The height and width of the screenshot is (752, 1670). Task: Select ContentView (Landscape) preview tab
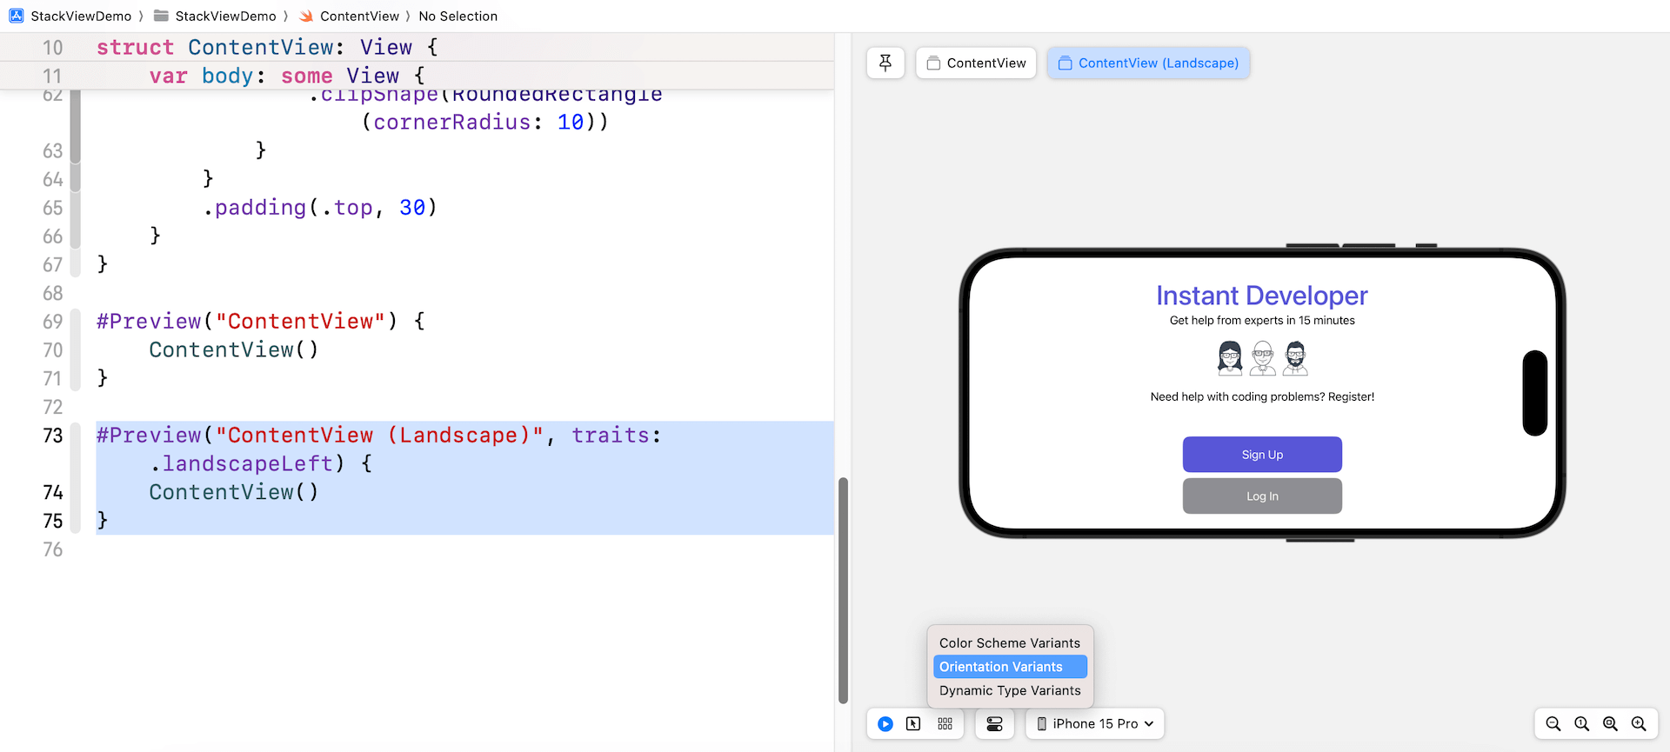tap(1148, 63)
